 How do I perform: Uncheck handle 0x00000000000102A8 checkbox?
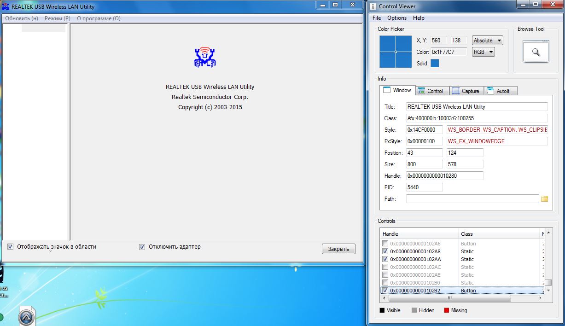(x=385, y=252)
